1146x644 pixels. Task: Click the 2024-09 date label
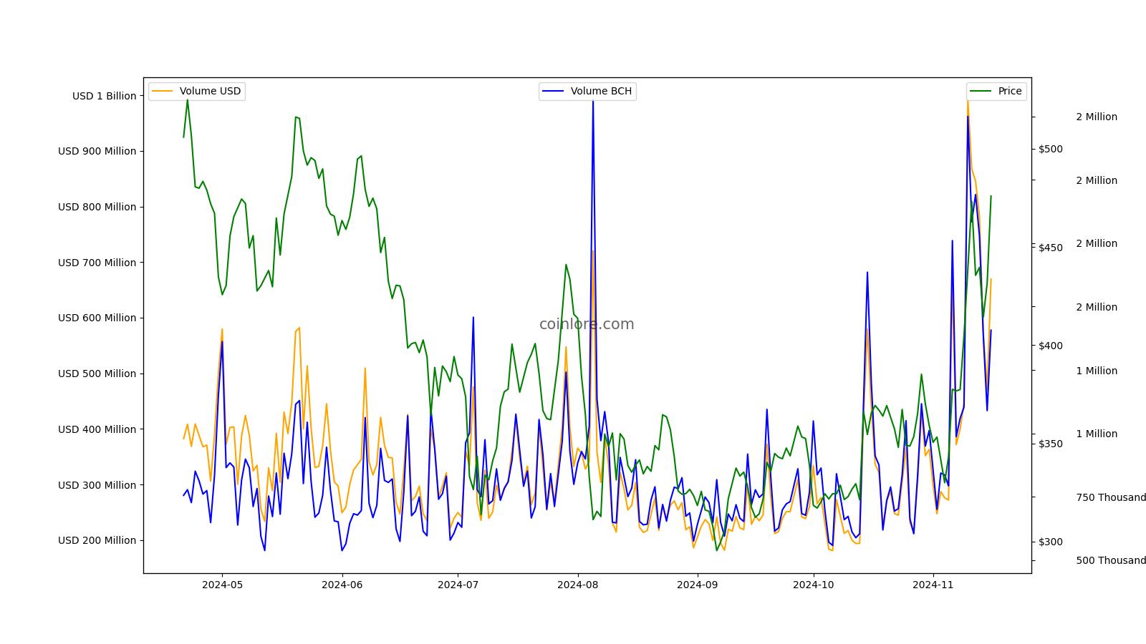pyautogui.click(x=698, y=585)
